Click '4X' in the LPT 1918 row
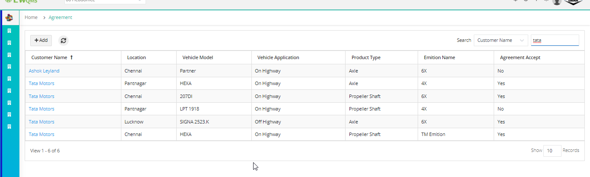The width and height of the screenshot is (590, 177). [424, 109]
